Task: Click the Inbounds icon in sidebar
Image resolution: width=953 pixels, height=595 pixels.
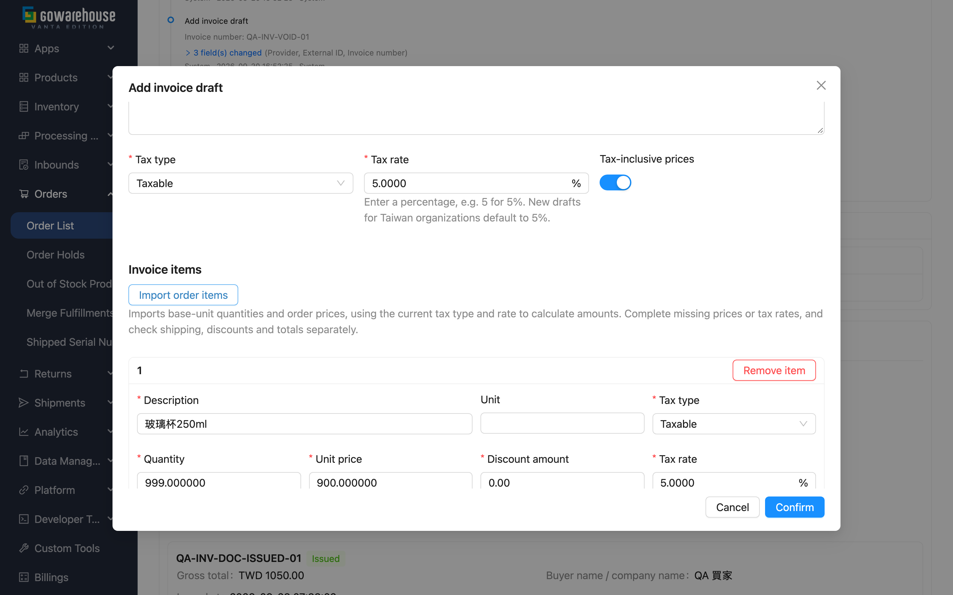Action: click(x=23, y=165)
